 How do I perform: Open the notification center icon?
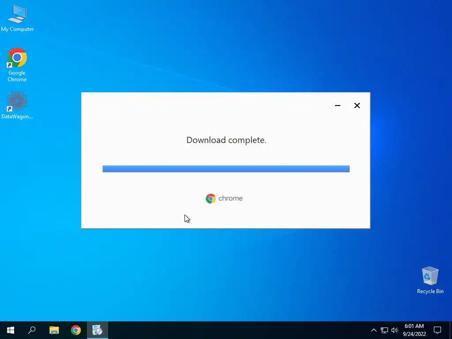437,330
